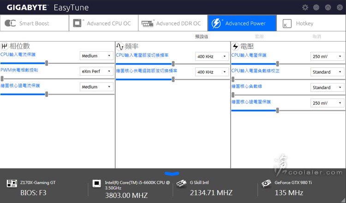Click the Hotkey keyboard key icon

click(x=287, y=24)
